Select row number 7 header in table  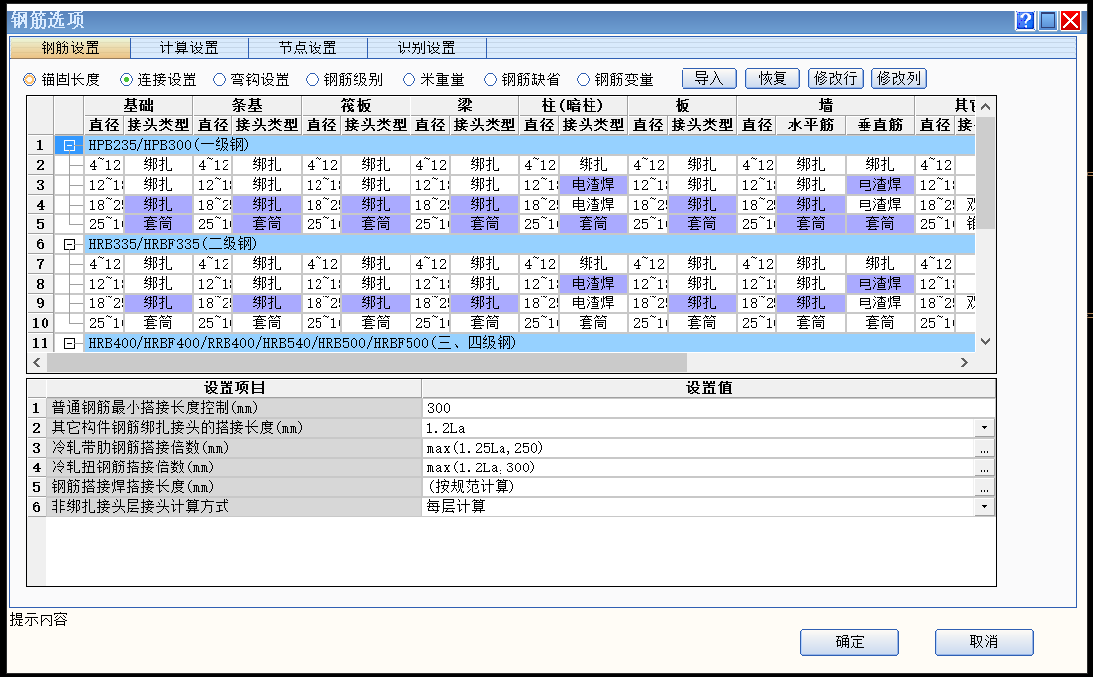click(40, 264)
